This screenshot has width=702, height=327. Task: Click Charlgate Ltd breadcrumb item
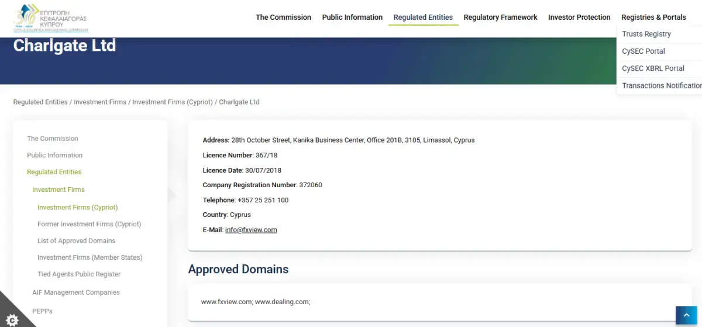pyautogui.click(x=239, y=102)
